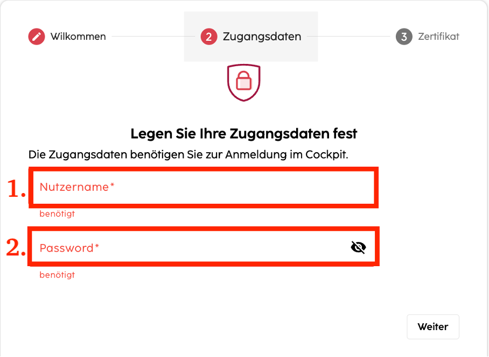489x357 pixels.
Task: Click the gray step 3 circle icon
Action: [404, 37]
